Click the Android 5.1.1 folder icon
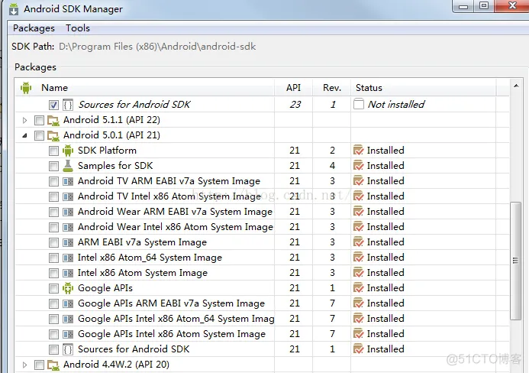This screenshot has width=529, height=373. pos(53,120)
